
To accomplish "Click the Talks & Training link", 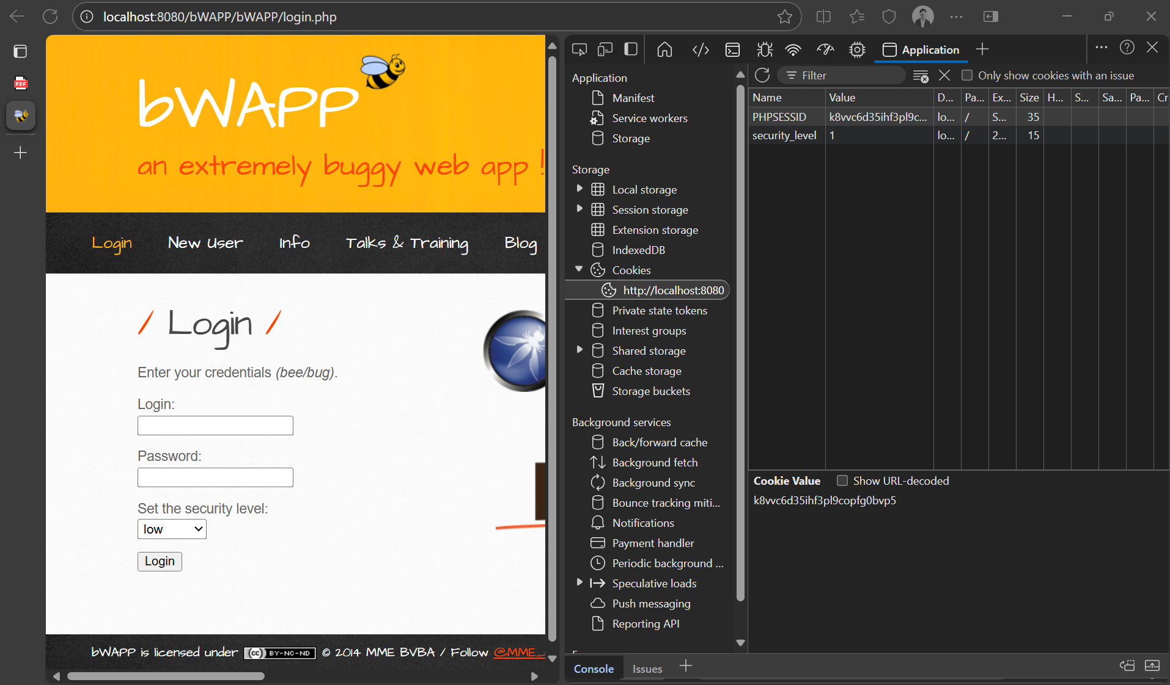I will coord(407,243).
